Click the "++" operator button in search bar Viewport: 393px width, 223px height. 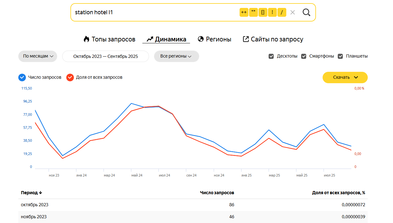point(244,12)
